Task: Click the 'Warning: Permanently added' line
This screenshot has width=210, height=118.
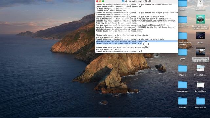Action: [135, 27]
